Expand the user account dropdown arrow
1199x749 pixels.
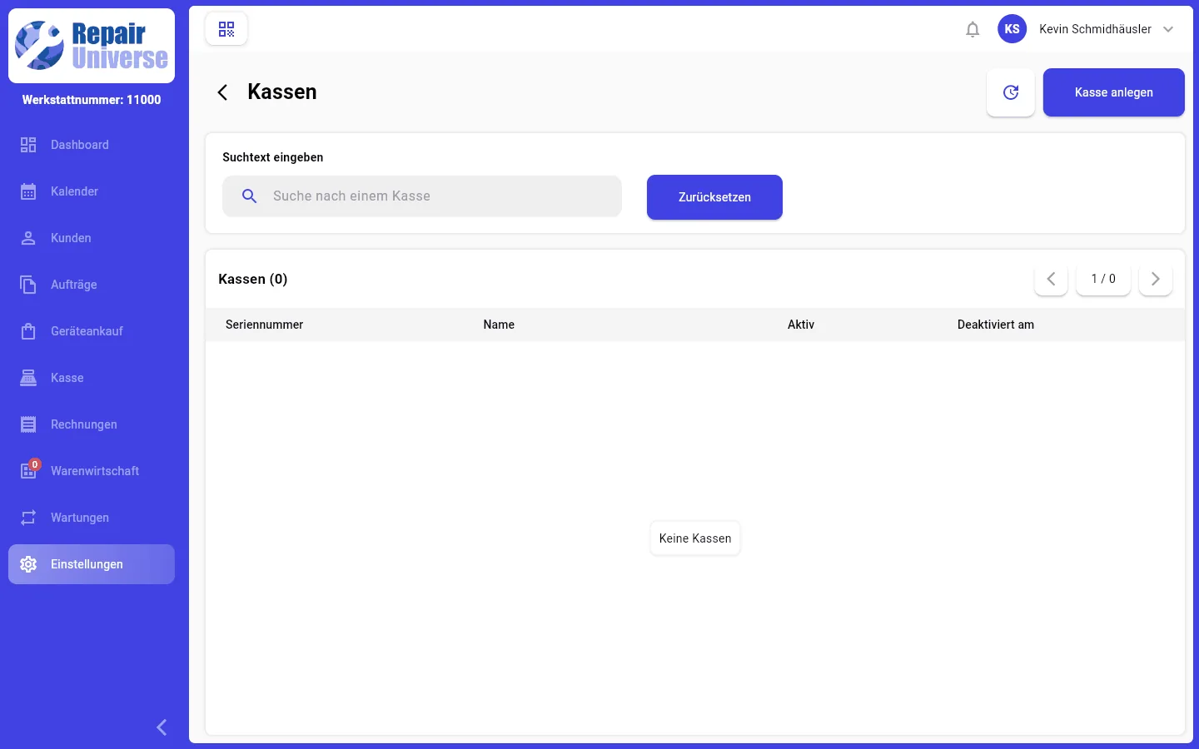pyautogui.click(x=1168, y=29)
